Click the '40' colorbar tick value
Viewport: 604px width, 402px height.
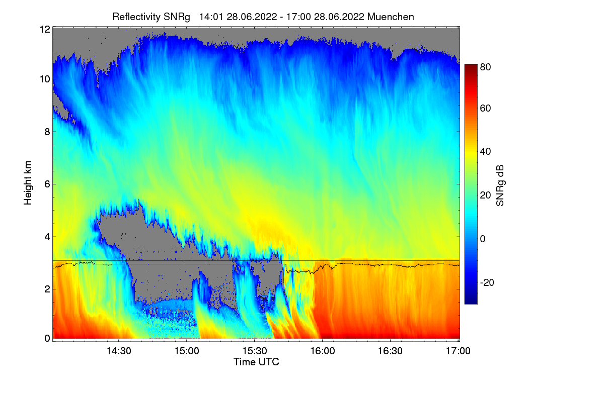486,152
